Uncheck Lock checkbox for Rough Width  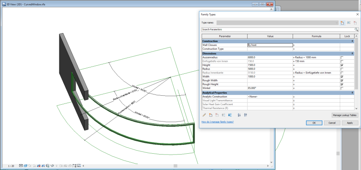coord(342,81)
